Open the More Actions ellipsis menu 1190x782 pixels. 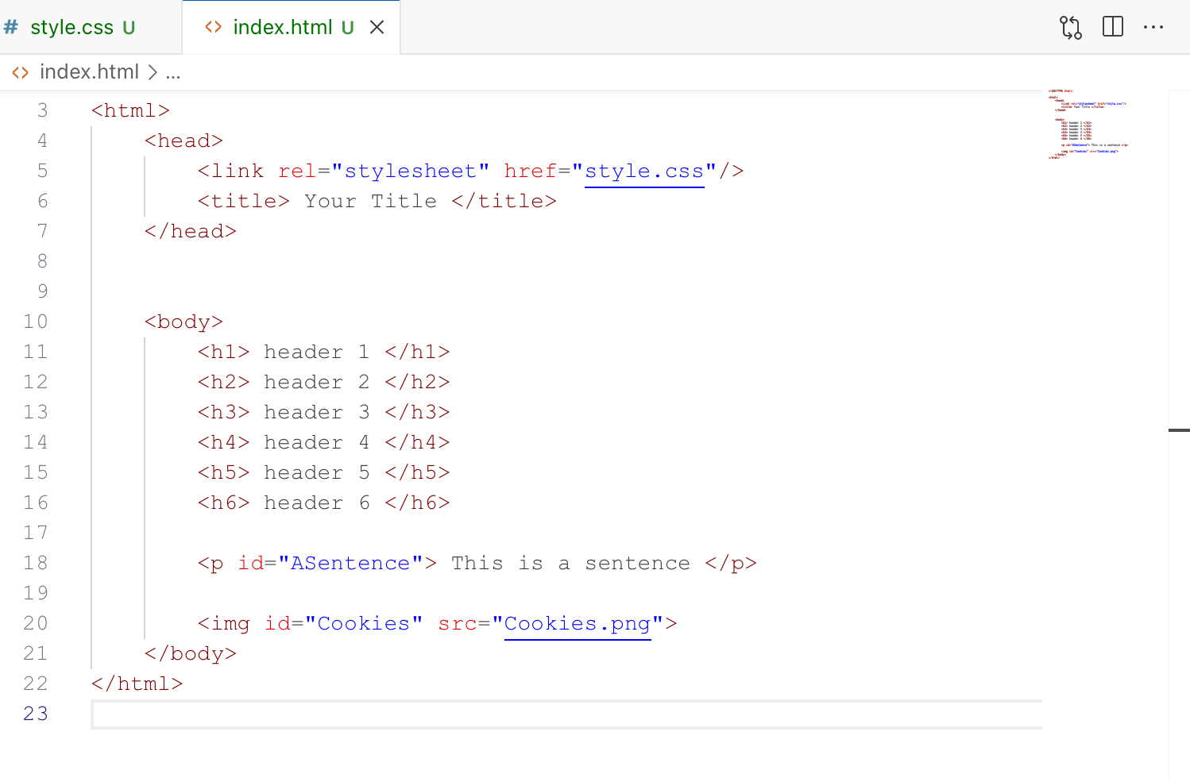(1153, 27)
